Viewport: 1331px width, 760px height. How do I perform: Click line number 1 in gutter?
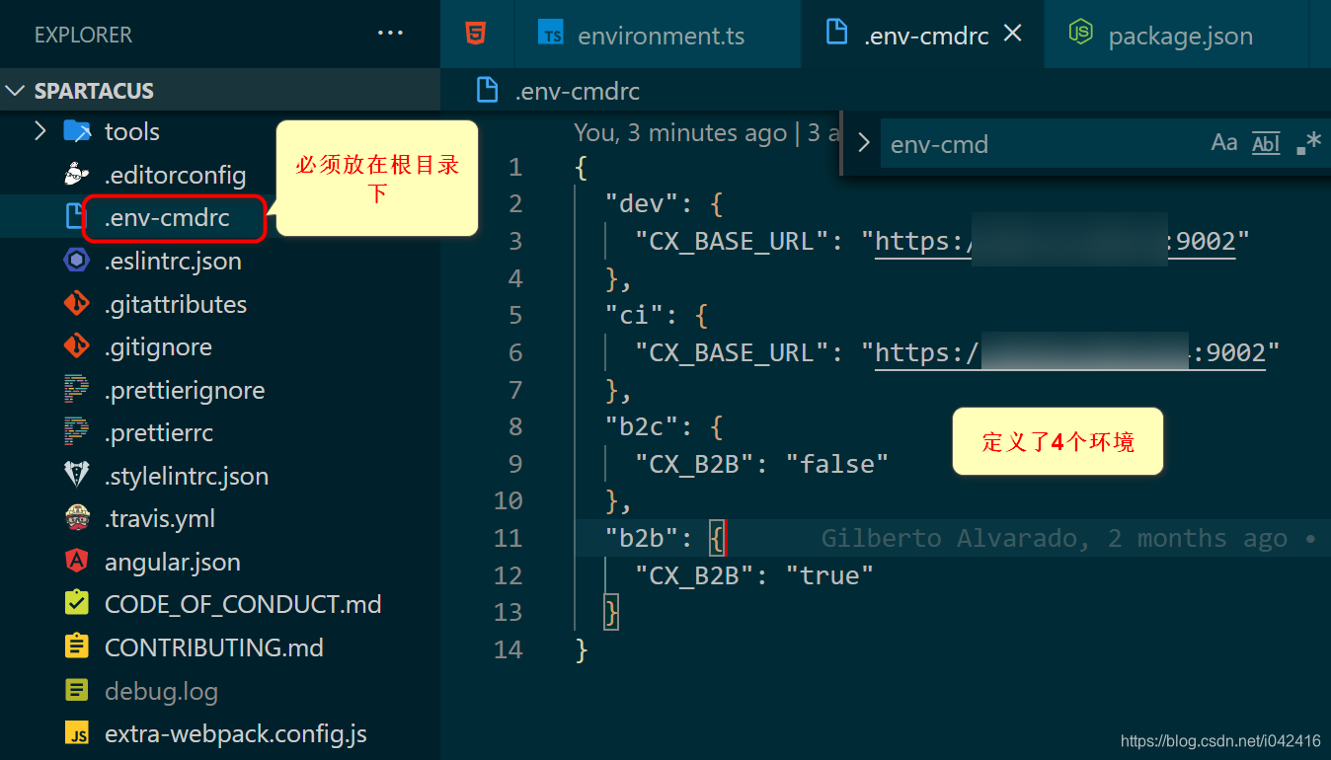(515, 167)
